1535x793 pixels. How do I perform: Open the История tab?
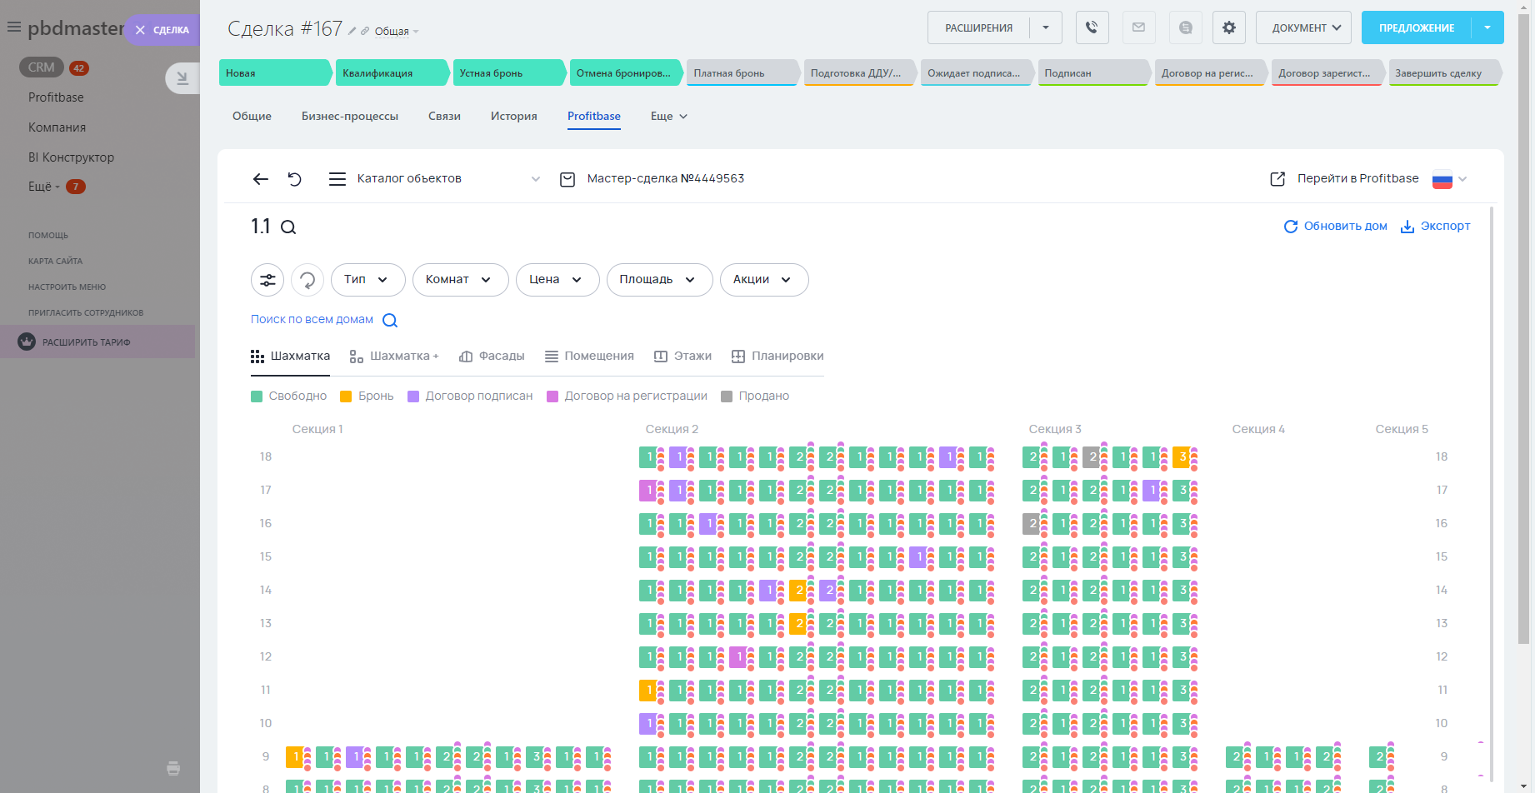click(513, 117)
